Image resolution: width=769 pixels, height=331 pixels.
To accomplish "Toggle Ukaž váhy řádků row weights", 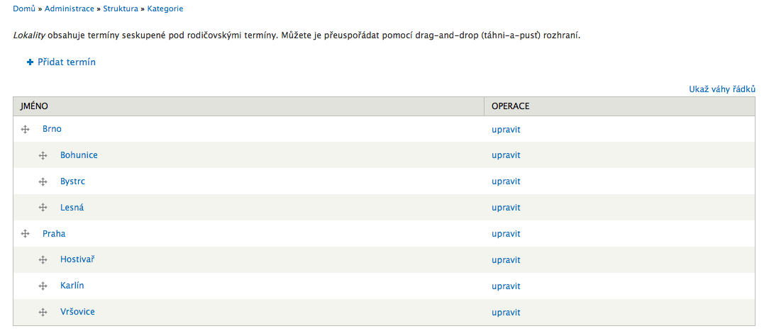I will coord(722,89).
